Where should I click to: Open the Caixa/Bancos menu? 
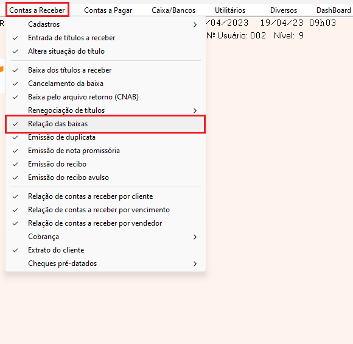[x=173, y=10]
